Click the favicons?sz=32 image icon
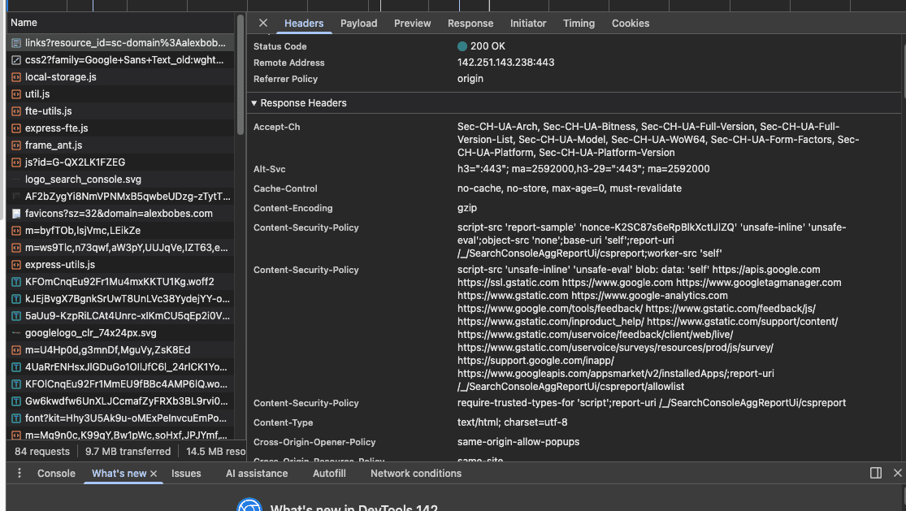Viewport: 906px width, 511px height. [16, 214]
